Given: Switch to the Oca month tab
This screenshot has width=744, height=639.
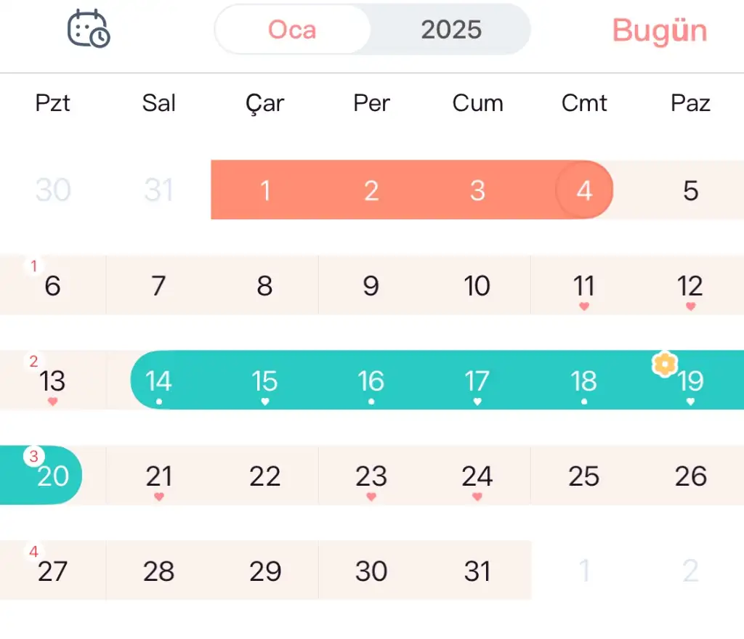Looking at the screenshot, I should pos(292,30).
